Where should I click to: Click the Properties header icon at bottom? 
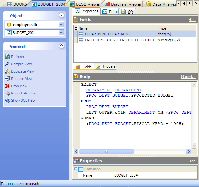[x=76, y=161]
